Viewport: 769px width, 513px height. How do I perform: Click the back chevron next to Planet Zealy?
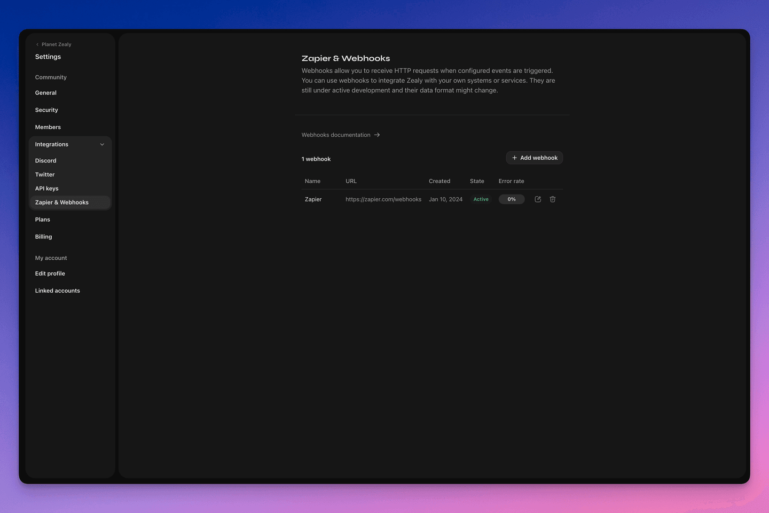point(37,44)
